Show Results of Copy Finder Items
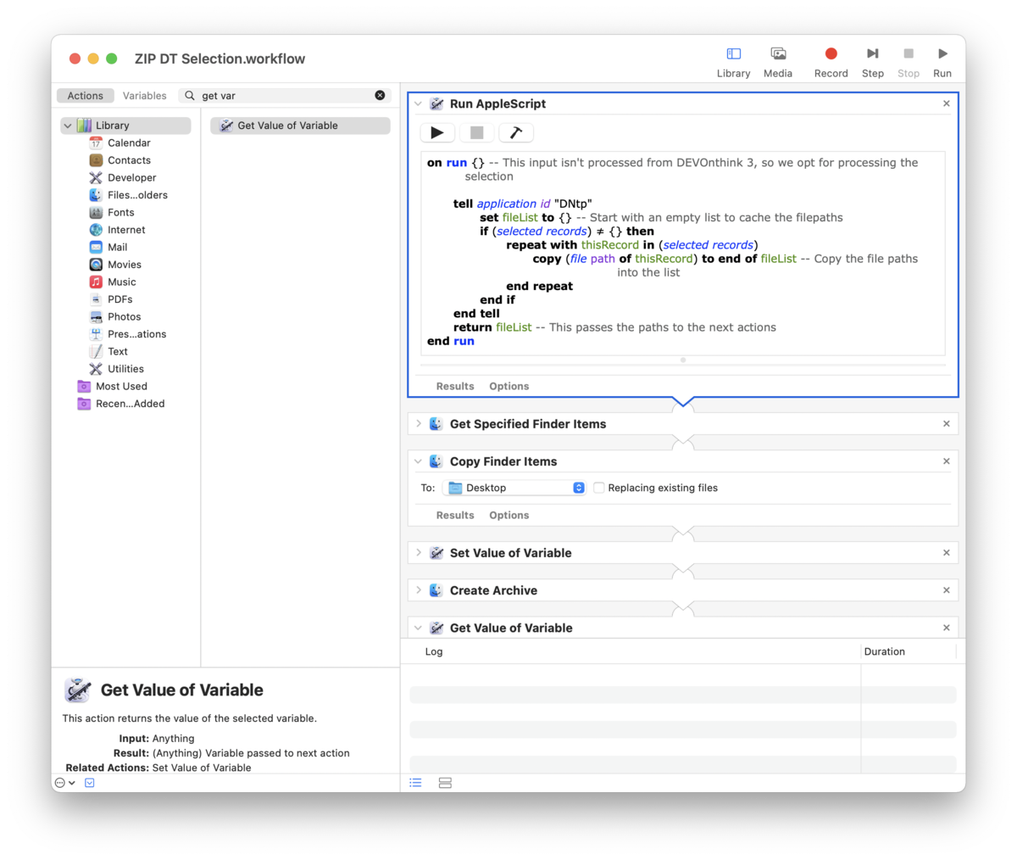The width and height of the screenshot is (1017, 860). point(455,515)
